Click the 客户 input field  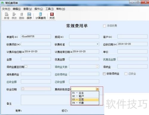click(132, 37)
